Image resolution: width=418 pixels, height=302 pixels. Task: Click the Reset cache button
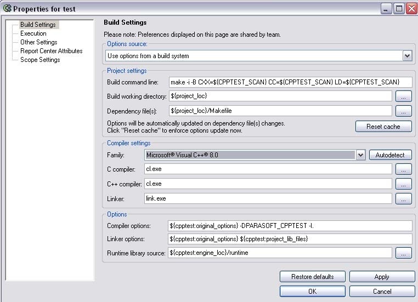coord(383,127)
